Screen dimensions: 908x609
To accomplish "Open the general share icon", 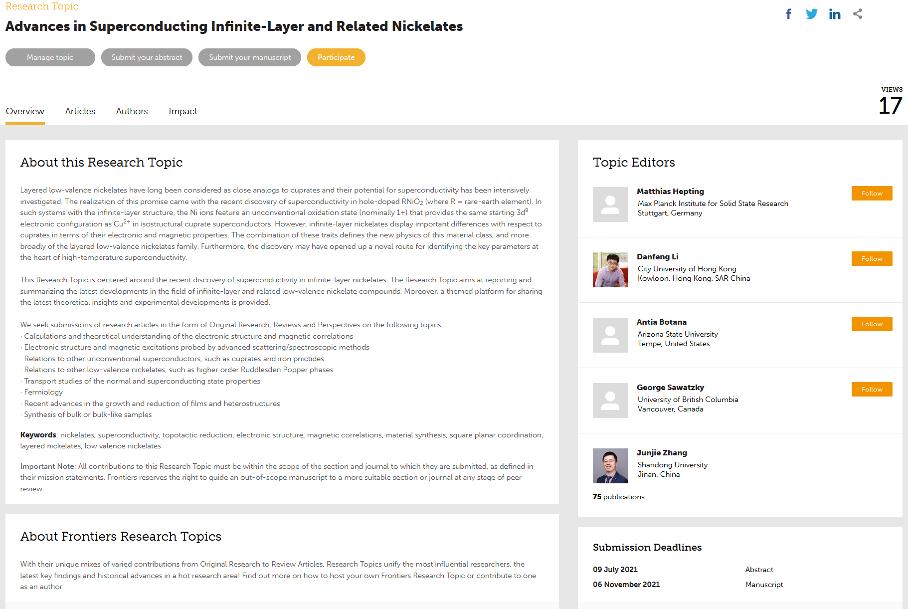I will [x=858, y=14].
